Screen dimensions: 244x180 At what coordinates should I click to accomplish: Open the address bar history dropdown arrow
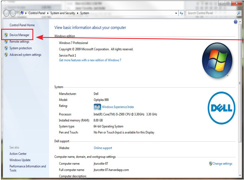(176, 13)
